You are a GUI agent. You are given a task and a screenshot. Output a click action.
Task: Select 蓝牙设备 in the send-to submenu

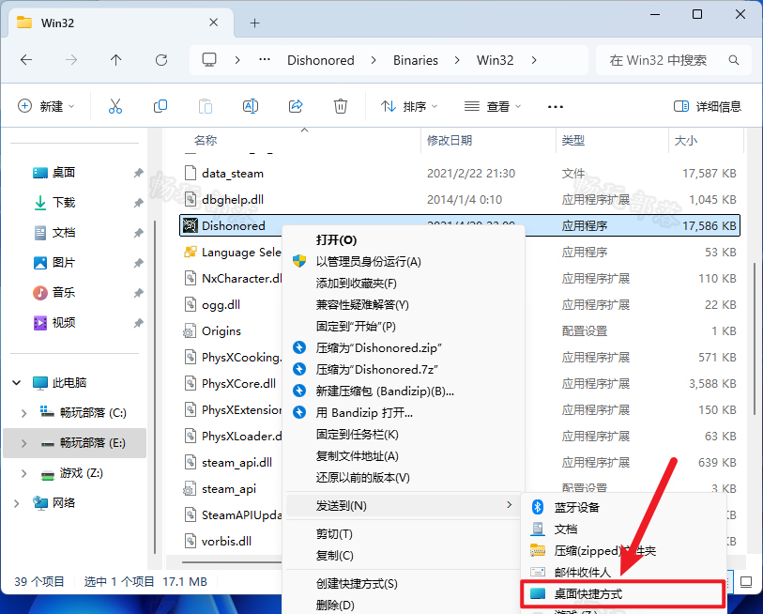(x=623, y=507)
